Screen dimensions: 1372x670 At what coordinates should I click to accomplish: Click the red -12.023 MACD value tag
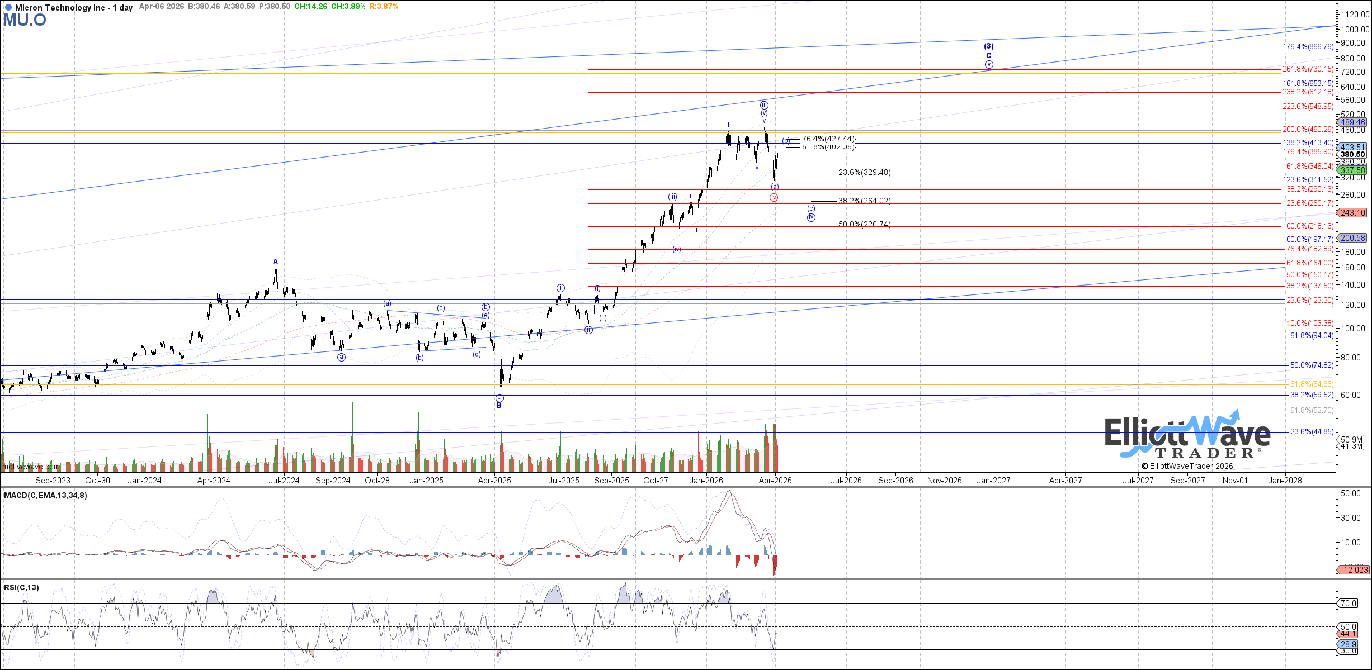tap(1355, 569)
